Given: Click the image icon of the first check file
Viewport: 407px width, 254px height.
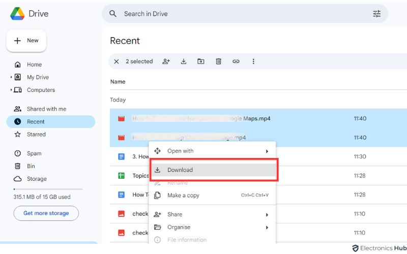Looking at the screenshot, I should click(x=121, y=214).
